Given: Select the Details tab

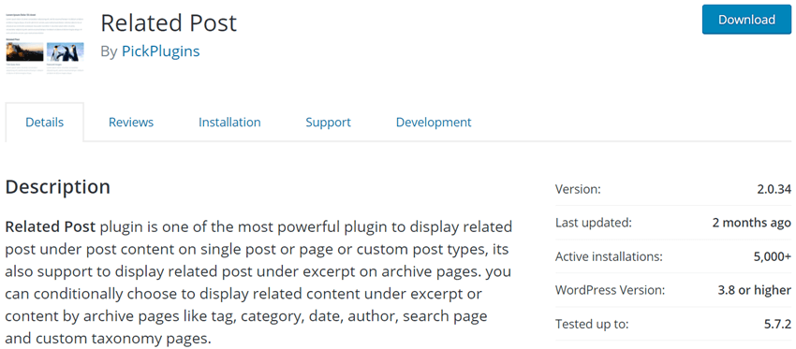Looking at the screenshot, I should click(45, 123).
